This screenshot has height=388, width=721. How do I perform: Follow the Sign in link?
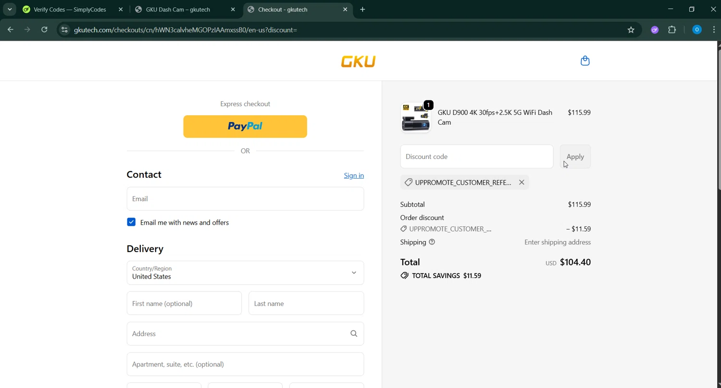click(x=354, y=175)
